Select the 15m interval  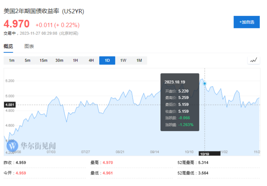coord(43,60)
